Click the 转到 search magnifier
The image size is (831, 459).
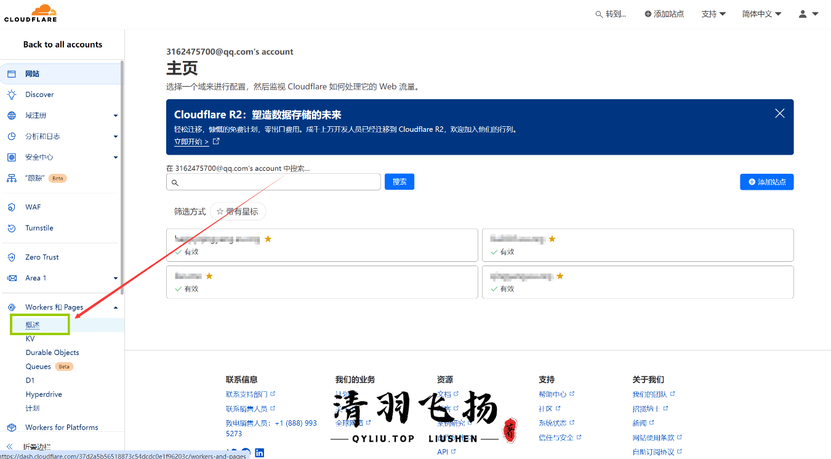click(x=599, y=14)
